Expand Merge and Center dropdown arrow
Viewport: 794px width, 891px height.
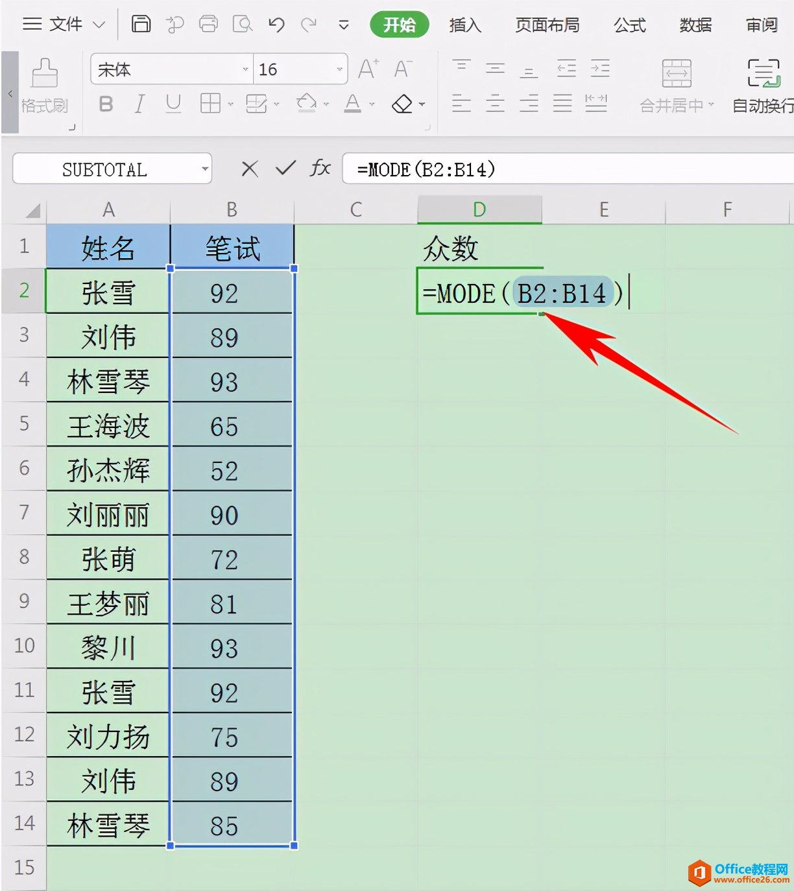point(711,104)
